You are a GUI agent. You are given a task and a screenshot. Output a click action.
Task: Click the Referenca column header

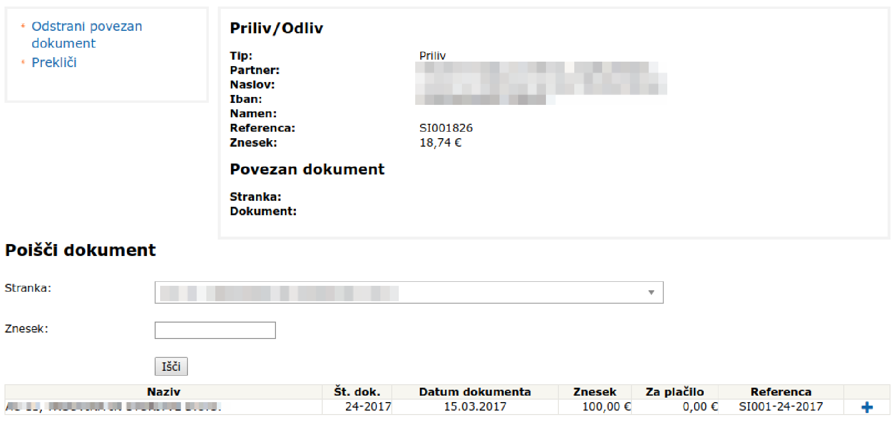[780, 392]
